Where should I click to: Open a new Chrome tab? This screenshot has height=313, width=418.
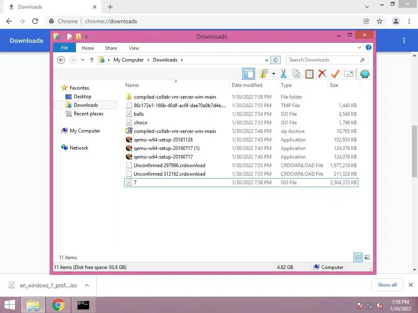coord(110,7)
